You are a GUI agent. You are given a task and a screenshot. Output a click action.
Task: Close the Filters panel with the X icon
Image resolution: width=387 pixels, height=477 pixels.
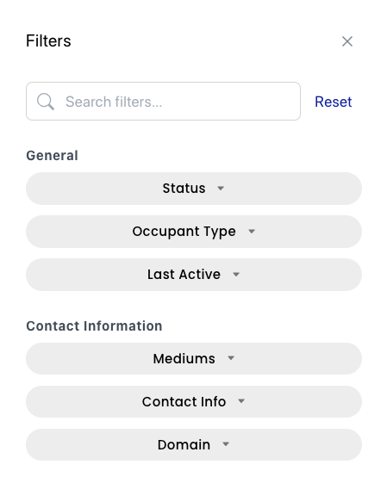click(346, 41)
